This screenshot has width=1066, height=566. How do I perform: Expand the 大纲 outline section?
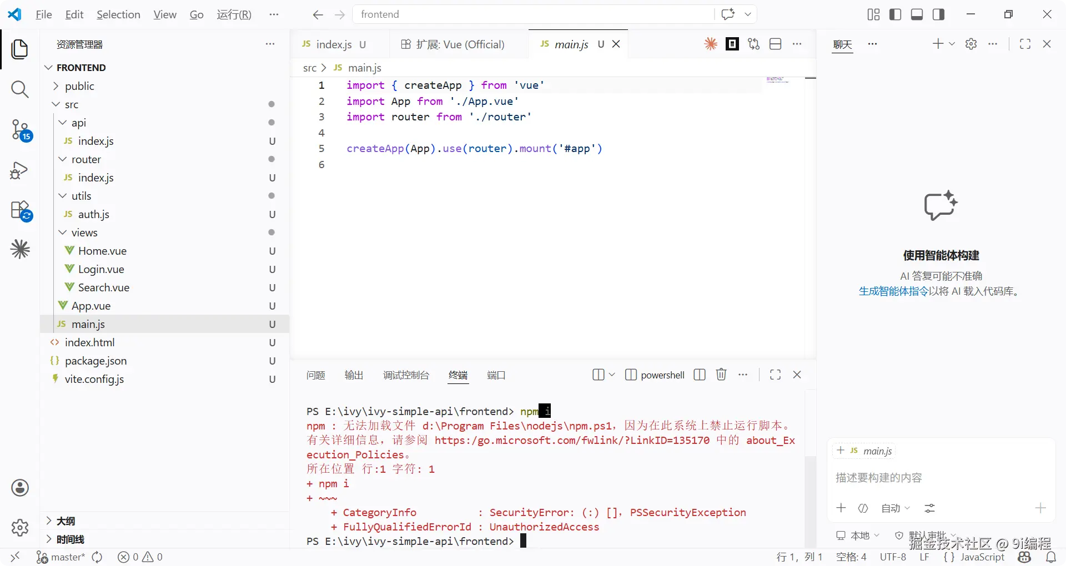point(164,521)
